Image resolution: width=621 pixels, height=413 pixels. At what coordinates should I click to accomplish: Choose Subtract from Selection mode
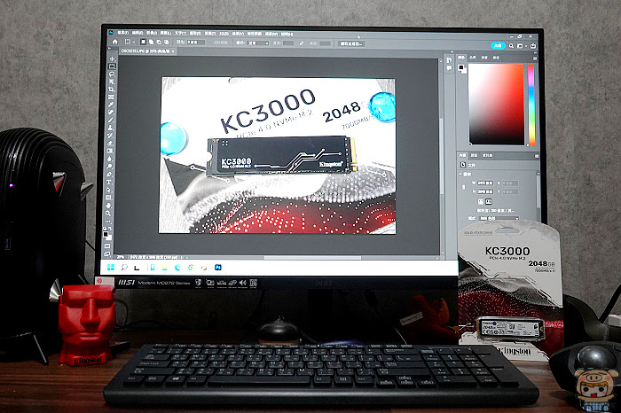(x=159, y=42)
